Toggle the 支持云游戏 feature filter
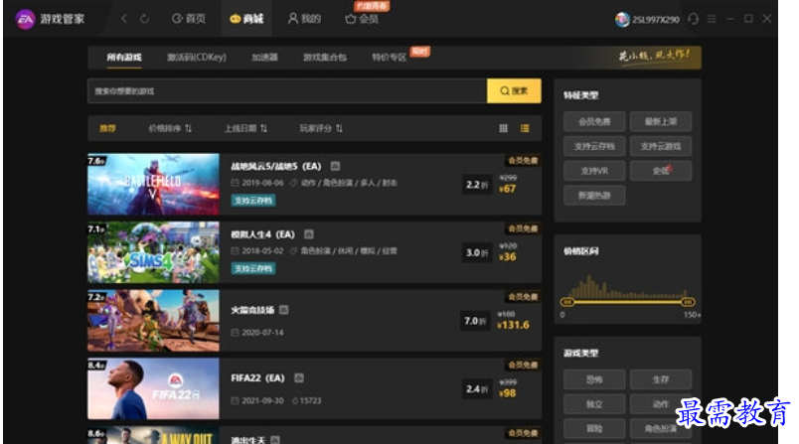The image size is (799, 444). (661, 146)
